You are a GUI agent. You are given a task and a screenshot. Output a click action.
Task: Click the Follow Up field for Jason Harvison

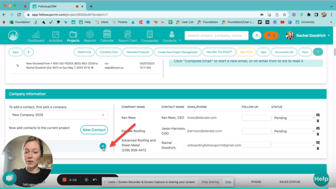click(256, 131)
